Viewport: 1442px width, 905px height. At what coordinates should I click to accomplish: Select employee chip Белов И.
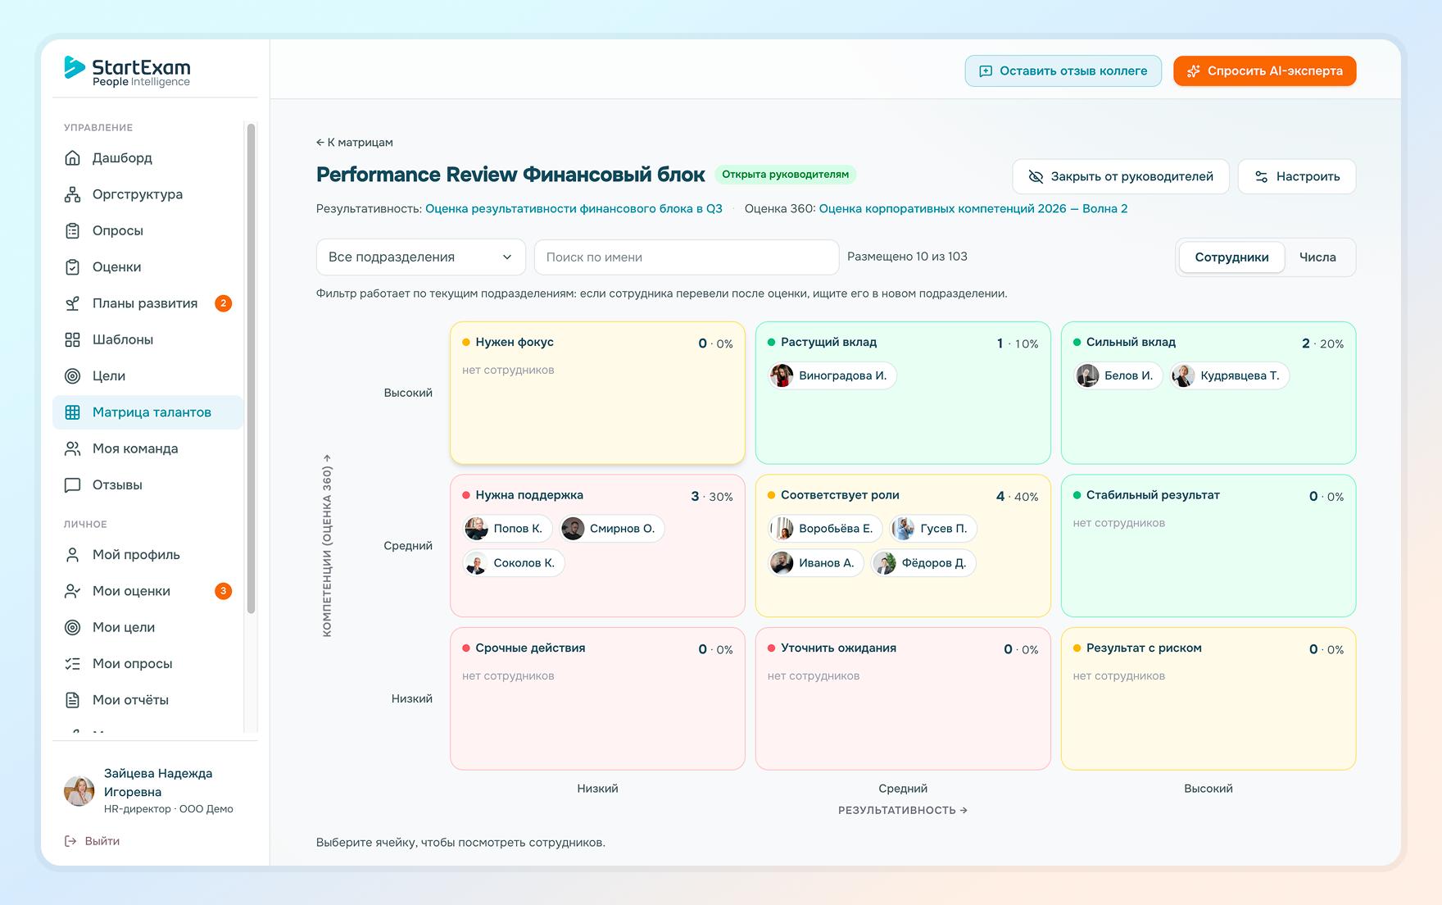pos(1118,376)
